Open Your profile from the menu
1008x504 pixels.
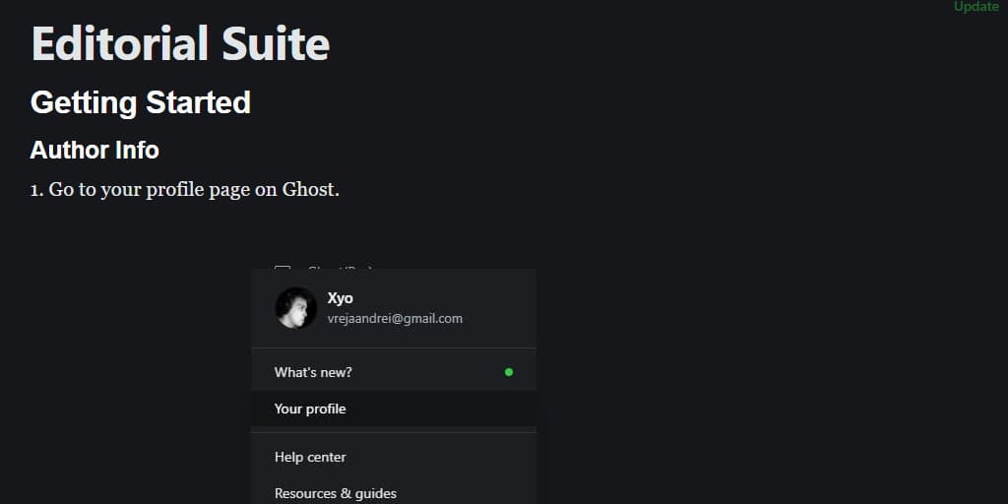coord(394,409)
